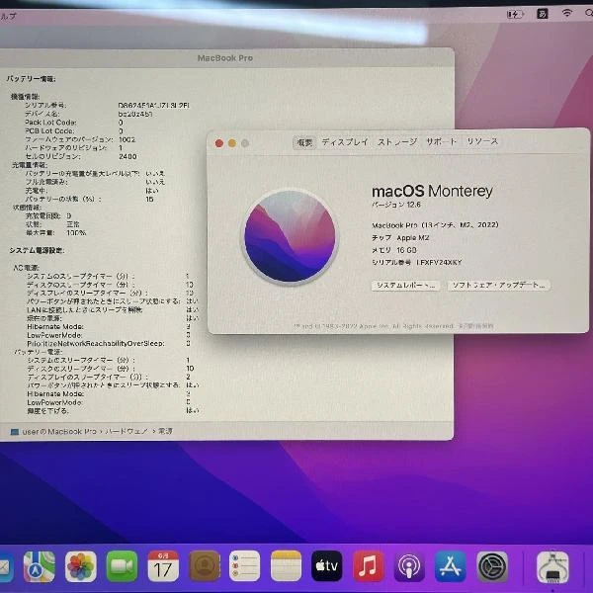Click the macOS Monterey logo image

pos(290,237)
